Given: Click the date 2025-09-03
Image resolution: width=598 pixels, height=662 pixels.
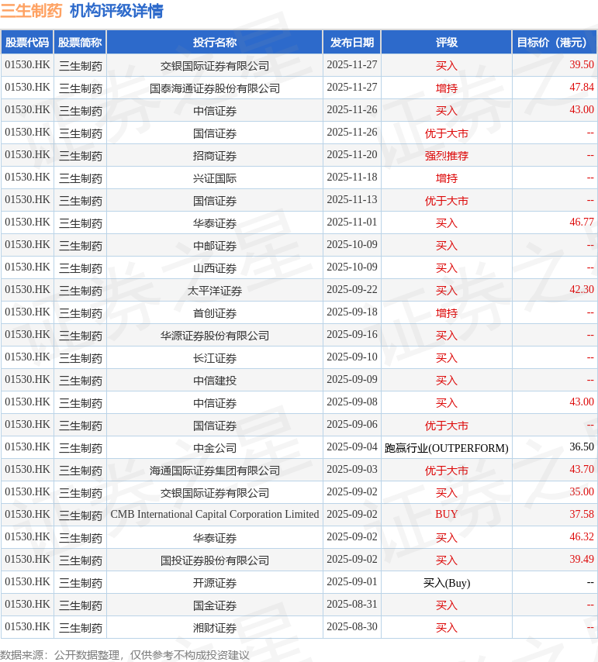Looking at the screenshot, I should click(352, 469).
